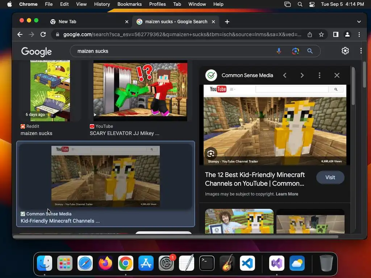The image size is (371, 278).
Task: Select the SpongeBob meme thumbnail
Action: coord(50,91)
